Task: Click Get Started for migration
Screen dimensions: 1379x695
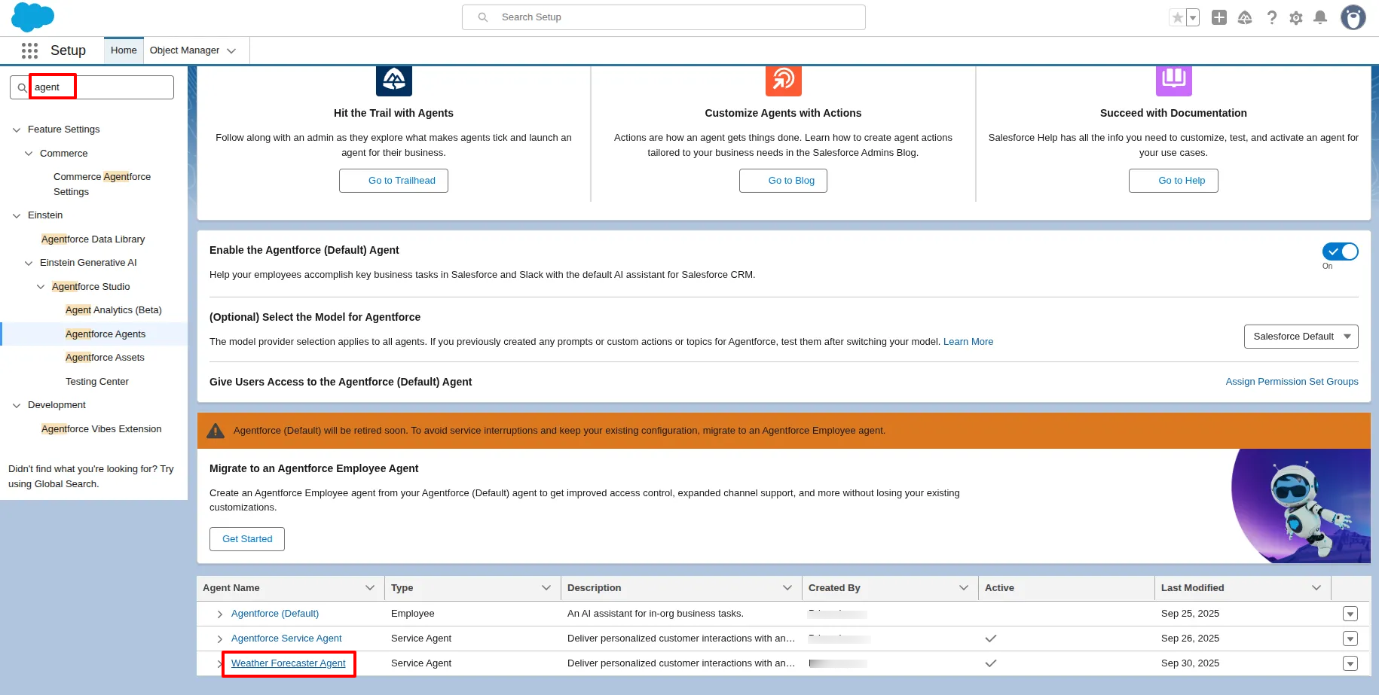Action: point(247,539)
